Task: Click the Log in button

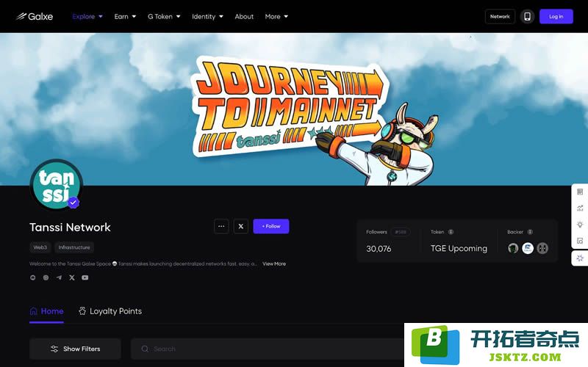Action: tap(556, 16)
